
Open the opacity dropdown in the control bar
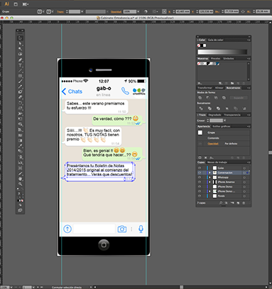(x=138, y=11)
